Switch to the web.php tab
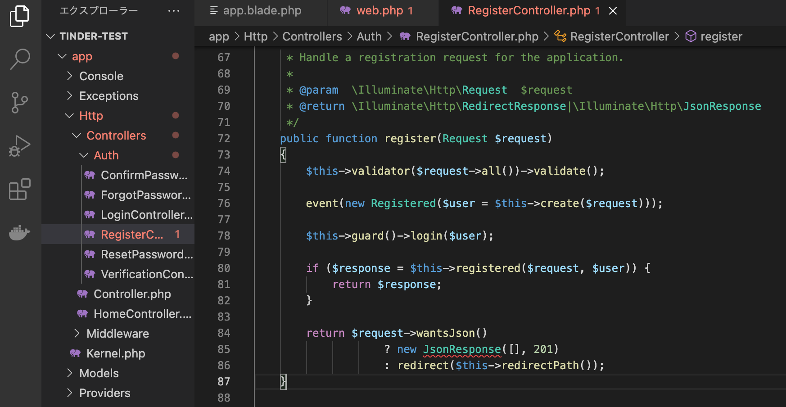The height and width of the screenshot is (407, 786). (x=383, y=10)
